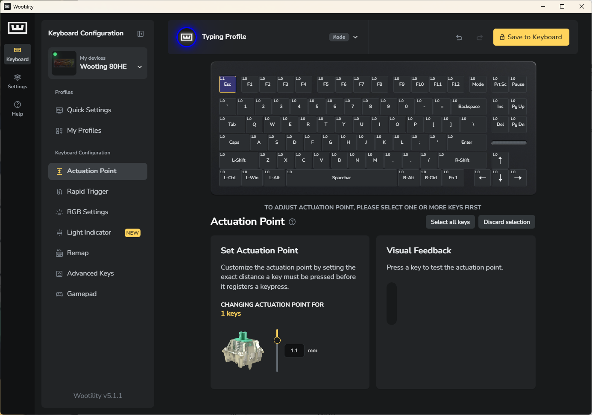The image size is (592, 415).
Task: Select the Esc key on keyboard layout
Action: 228,84
